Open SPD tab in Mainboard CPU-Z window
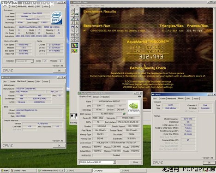This screenshot has height=173, width=216. point(38,81)
